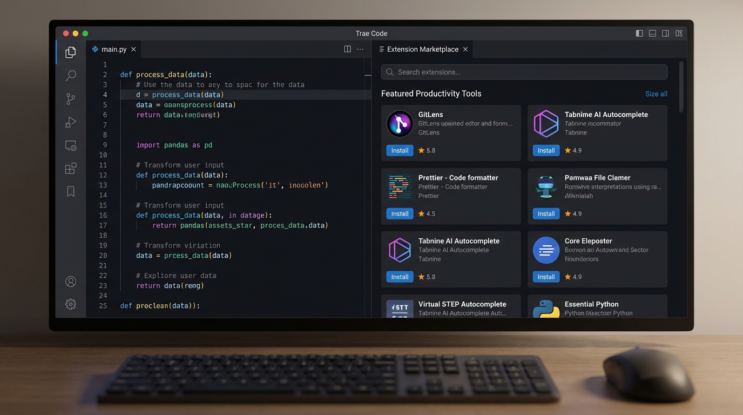Image resolution: width=743 pixels, height=415 pixels.
Task: Open the Bookmarks sidebar icon
Action: [70, 191]
